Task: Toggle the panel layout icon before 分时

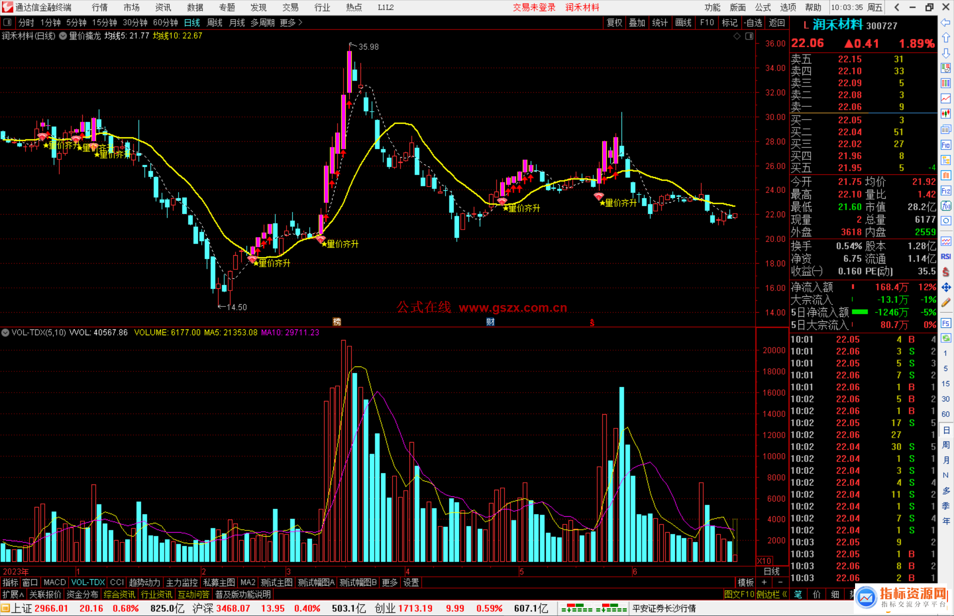Action: (x=8, y=23)
